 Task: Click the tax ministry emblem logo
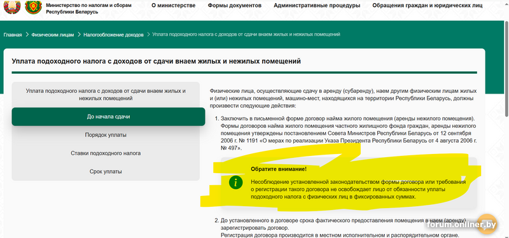34,6
